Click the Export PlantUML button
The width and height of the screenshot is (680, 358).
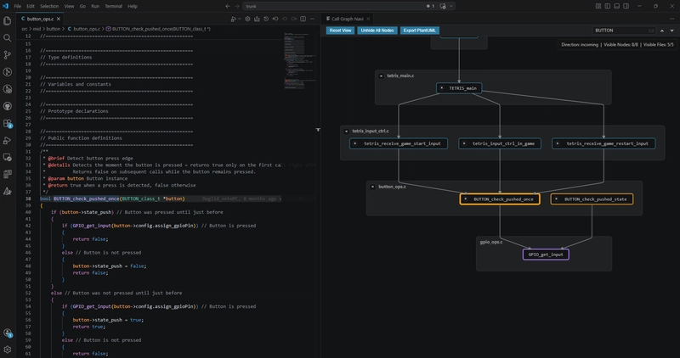pyautogui.click(x=419, y=31)
